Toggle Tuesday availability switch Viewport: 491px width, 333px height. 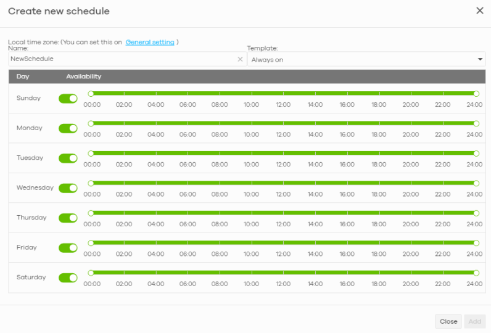point(68,158)
